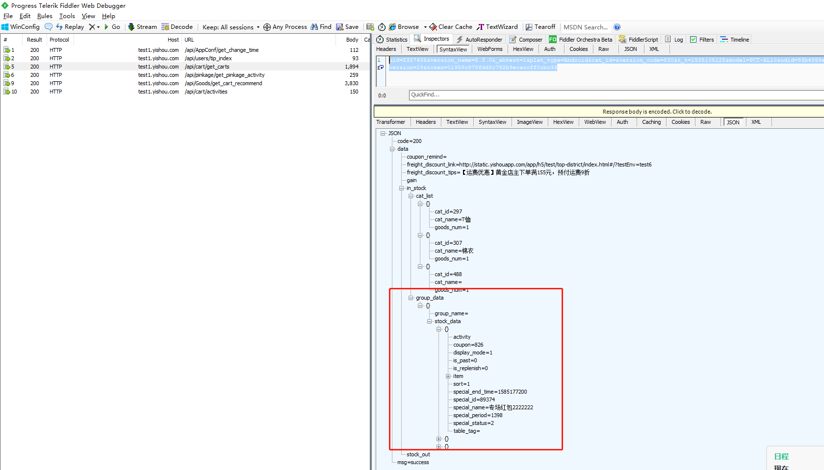Expand the item tree node

(448, 376)
